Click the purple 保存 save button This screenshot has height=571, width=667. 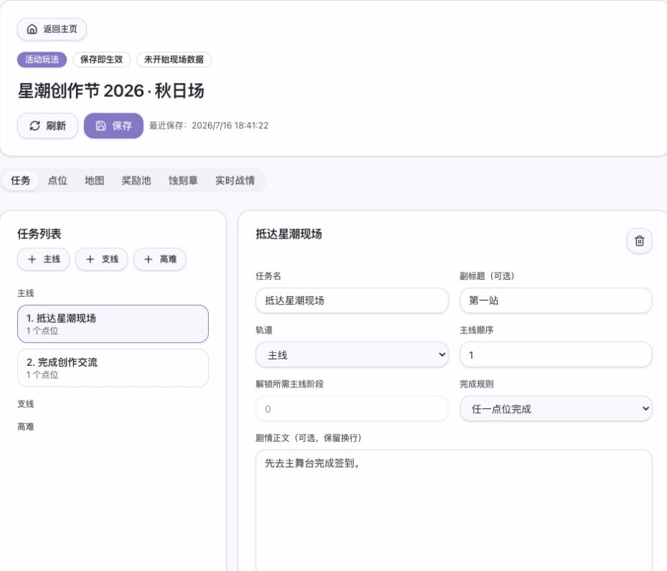[113, 126]
